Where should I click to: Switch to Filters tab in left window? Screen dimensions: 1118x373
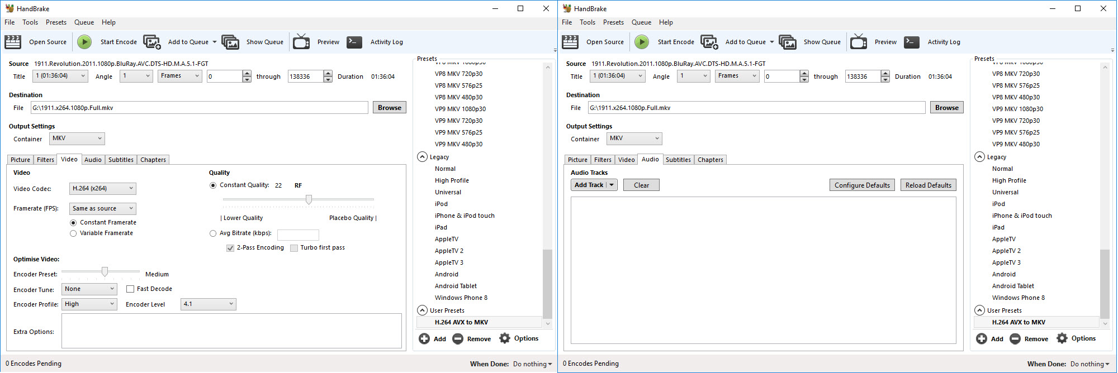point(45,160)
